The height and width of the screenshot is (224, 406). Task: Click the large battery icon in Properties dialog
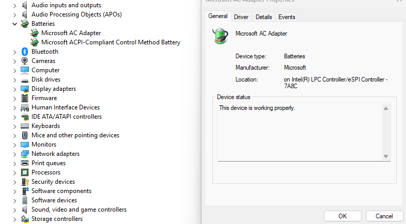(x=221, y=36)
